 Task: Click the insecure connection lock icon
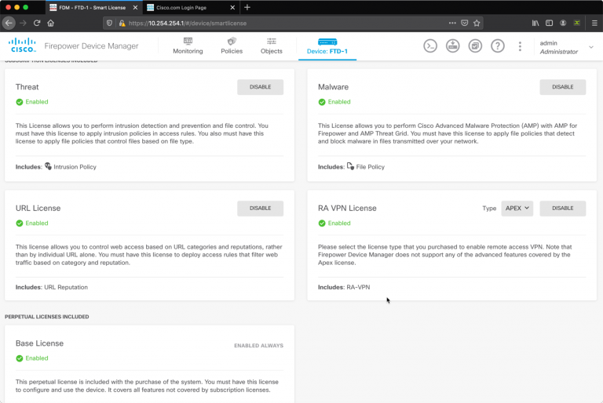click(x=122, y=23)
